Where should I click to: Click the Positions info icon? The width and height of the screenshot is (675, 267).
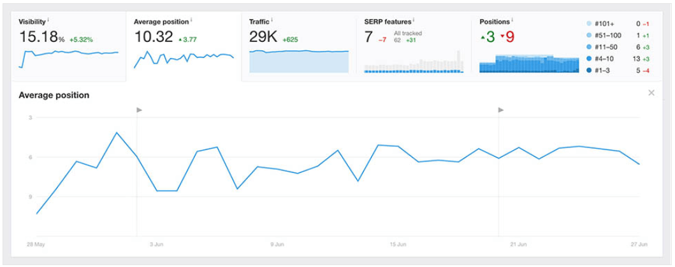(x=513, y=20)
